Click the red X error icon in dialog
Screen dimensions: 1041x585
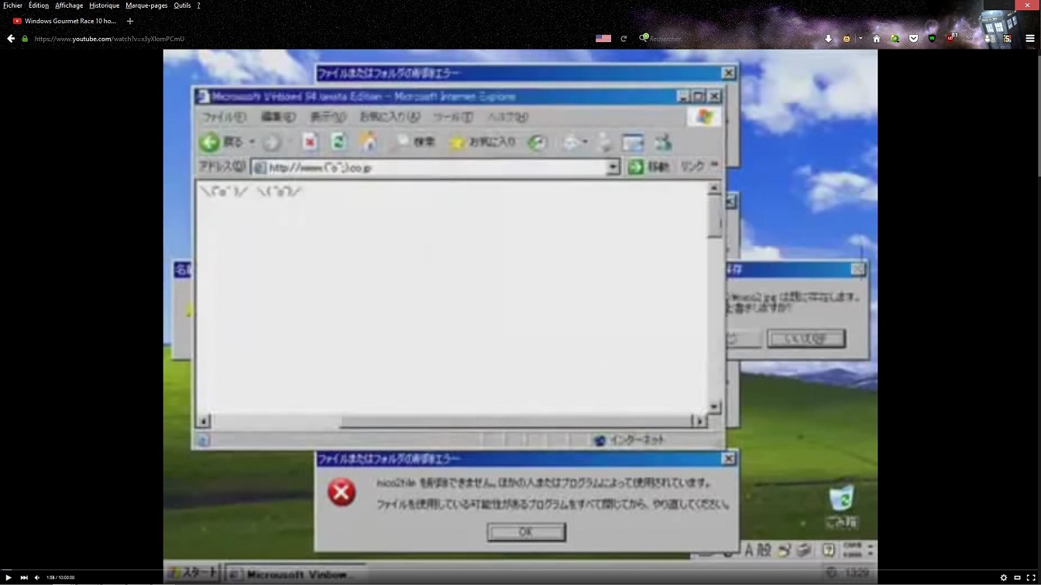pyautogui.click(x=341, y=492)
